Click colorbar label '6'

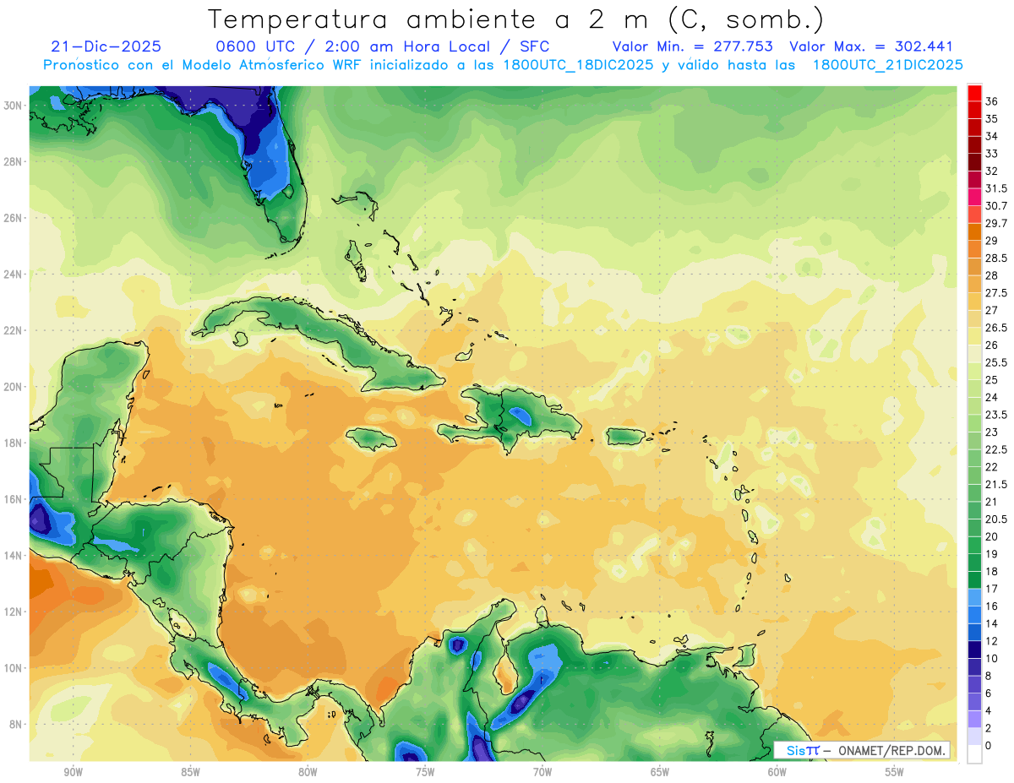click(x=989, y=693)
